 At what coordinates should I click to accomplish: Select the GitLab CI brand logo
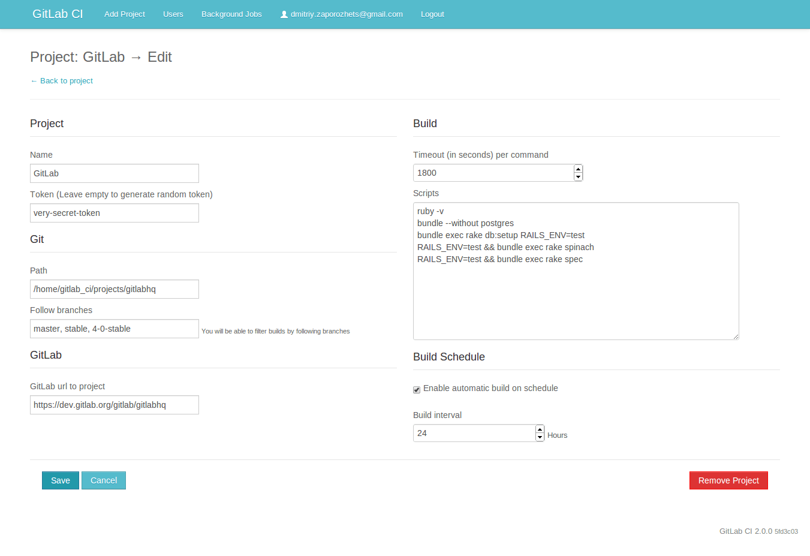tap(58, 14)
